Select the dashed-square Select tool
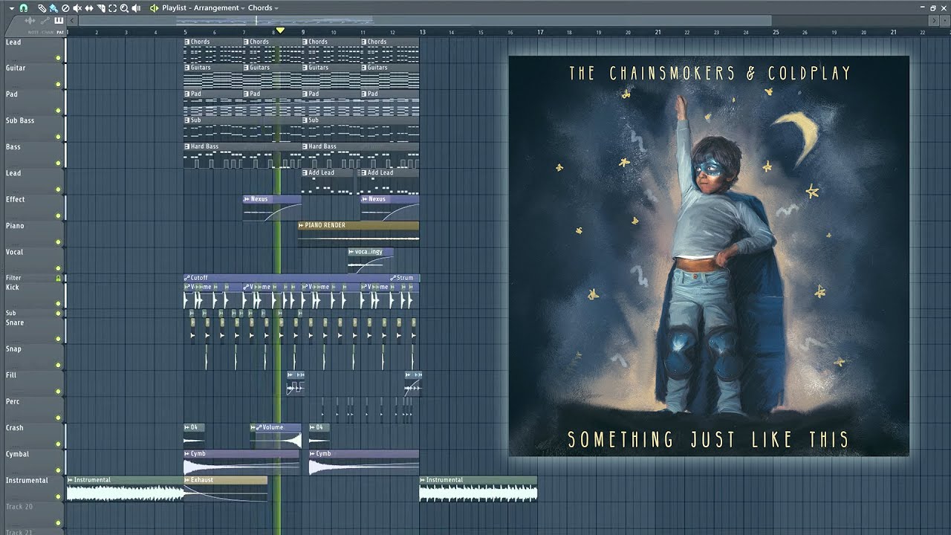This screenshot has height=535, width=951. click(x=112, y=8)
